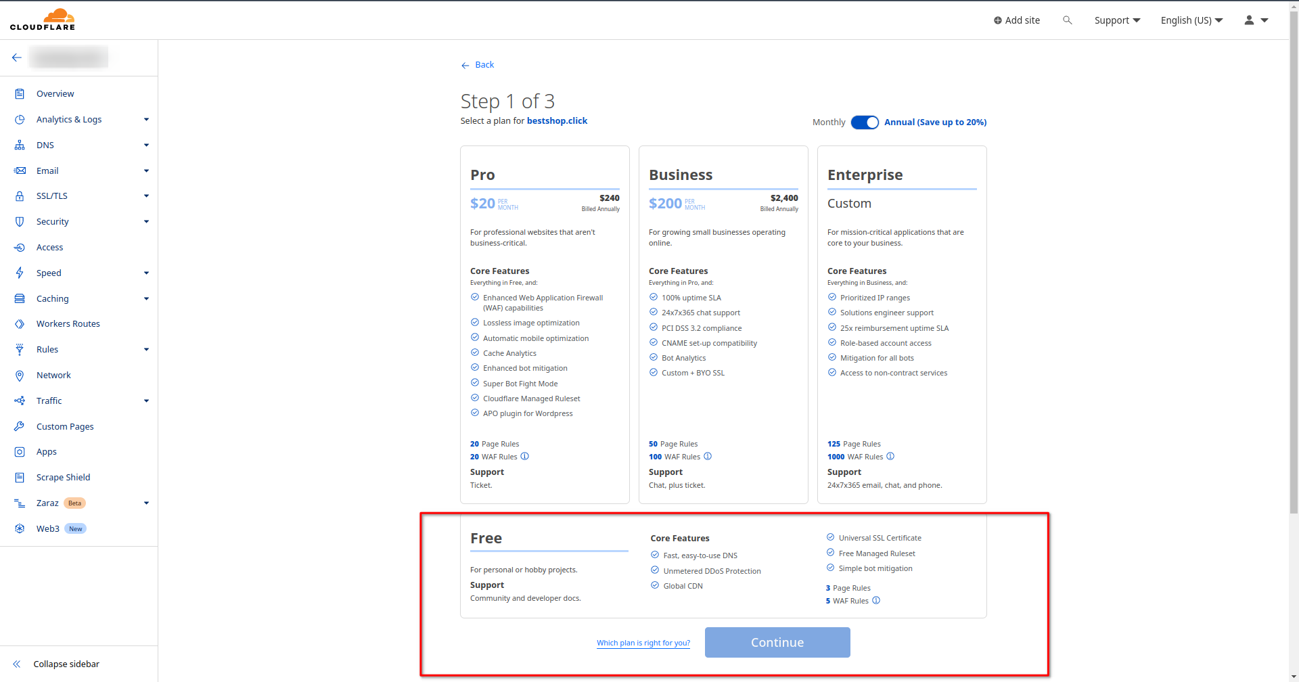Expand Caching submenu arrow

click(146, 299)
